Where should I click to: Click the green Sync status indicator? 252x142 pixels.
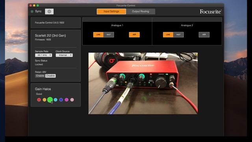coord(32,11)
